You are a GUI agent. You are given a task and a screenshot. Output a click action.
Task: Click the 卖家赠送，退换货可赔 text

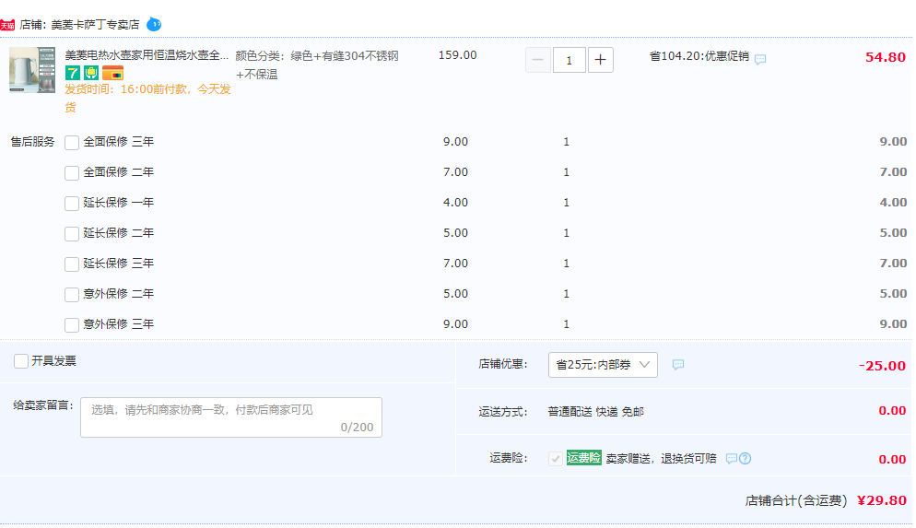[x=662, y=459]
